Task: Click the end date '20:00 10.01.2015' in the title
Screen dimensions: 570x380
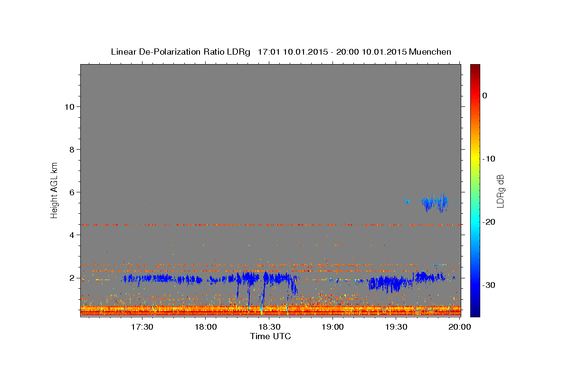Action: [371, 52]
